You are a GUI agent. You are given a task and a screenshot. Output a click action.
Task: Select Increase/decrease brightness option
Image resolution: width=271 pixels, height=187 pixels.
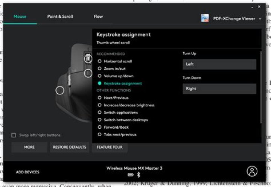pyautogui.click(x=126, y=105)
